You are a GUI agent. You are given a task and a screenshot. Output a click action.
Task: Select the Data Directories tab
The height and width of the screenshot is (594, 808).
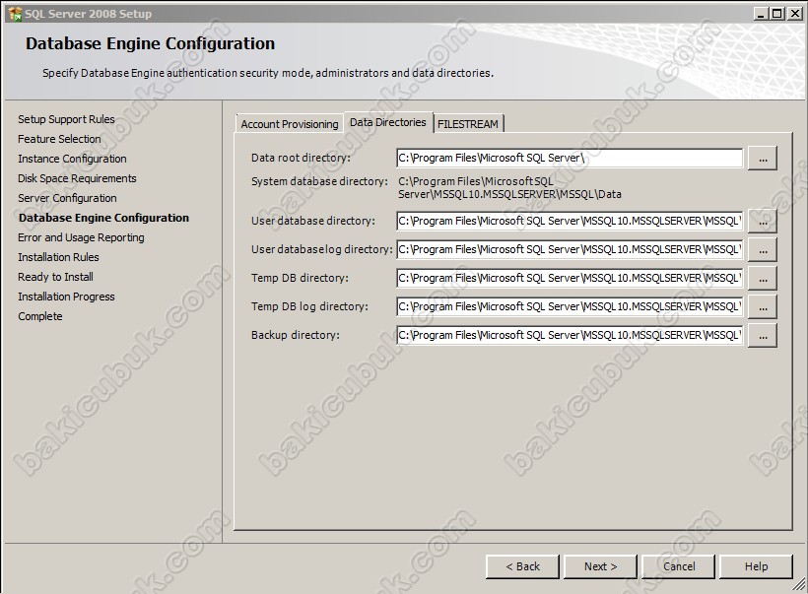coord(388,122)
